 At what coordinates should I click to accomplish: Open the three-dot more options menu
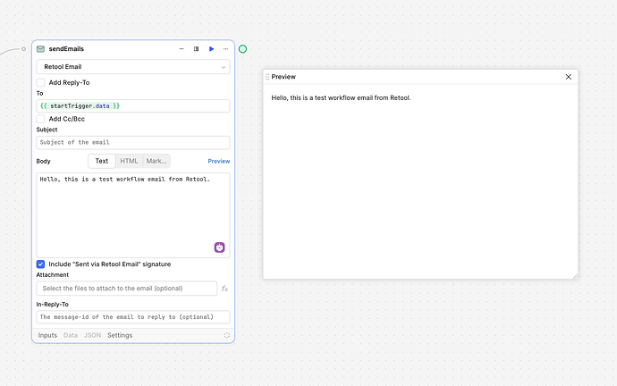[x=225, y=49]
